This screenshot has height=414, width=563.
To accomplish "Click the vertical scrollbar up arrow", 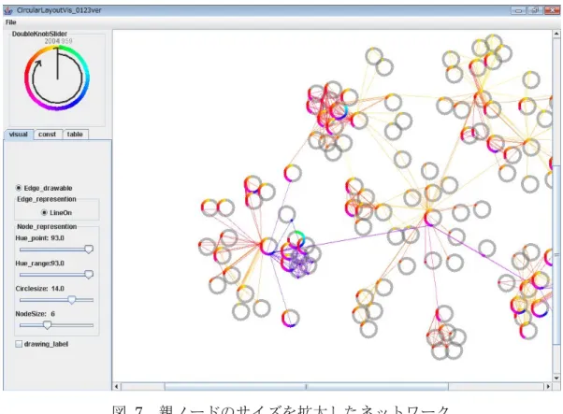I will (x=556, y=34).
